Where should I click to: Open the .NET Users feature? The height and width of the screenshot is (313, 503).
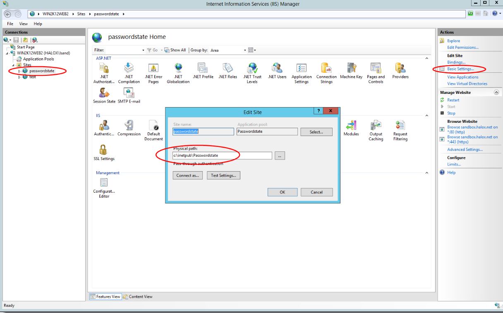point(277,71)
